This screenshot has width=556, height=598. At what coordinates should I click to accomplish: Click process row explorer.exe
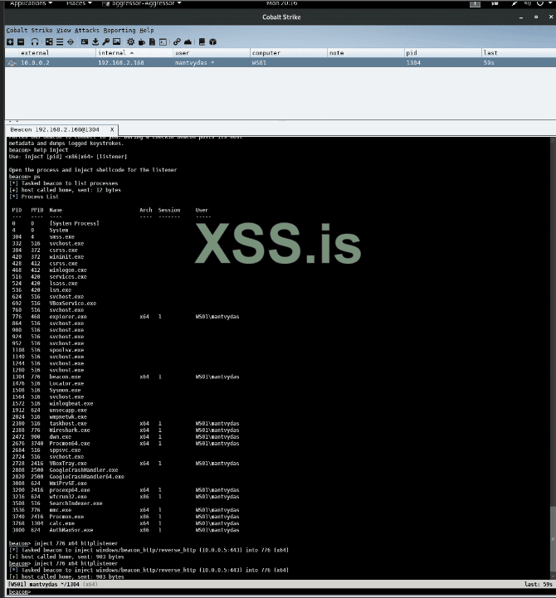(x=125, y=317)
